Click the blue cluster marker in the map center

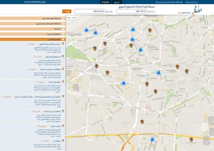click(124, 83)
